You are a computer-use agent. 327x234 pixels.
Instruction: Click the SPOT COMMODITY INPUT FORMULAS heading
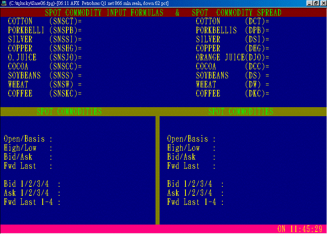pyautogui.click(x=104, y=13)
